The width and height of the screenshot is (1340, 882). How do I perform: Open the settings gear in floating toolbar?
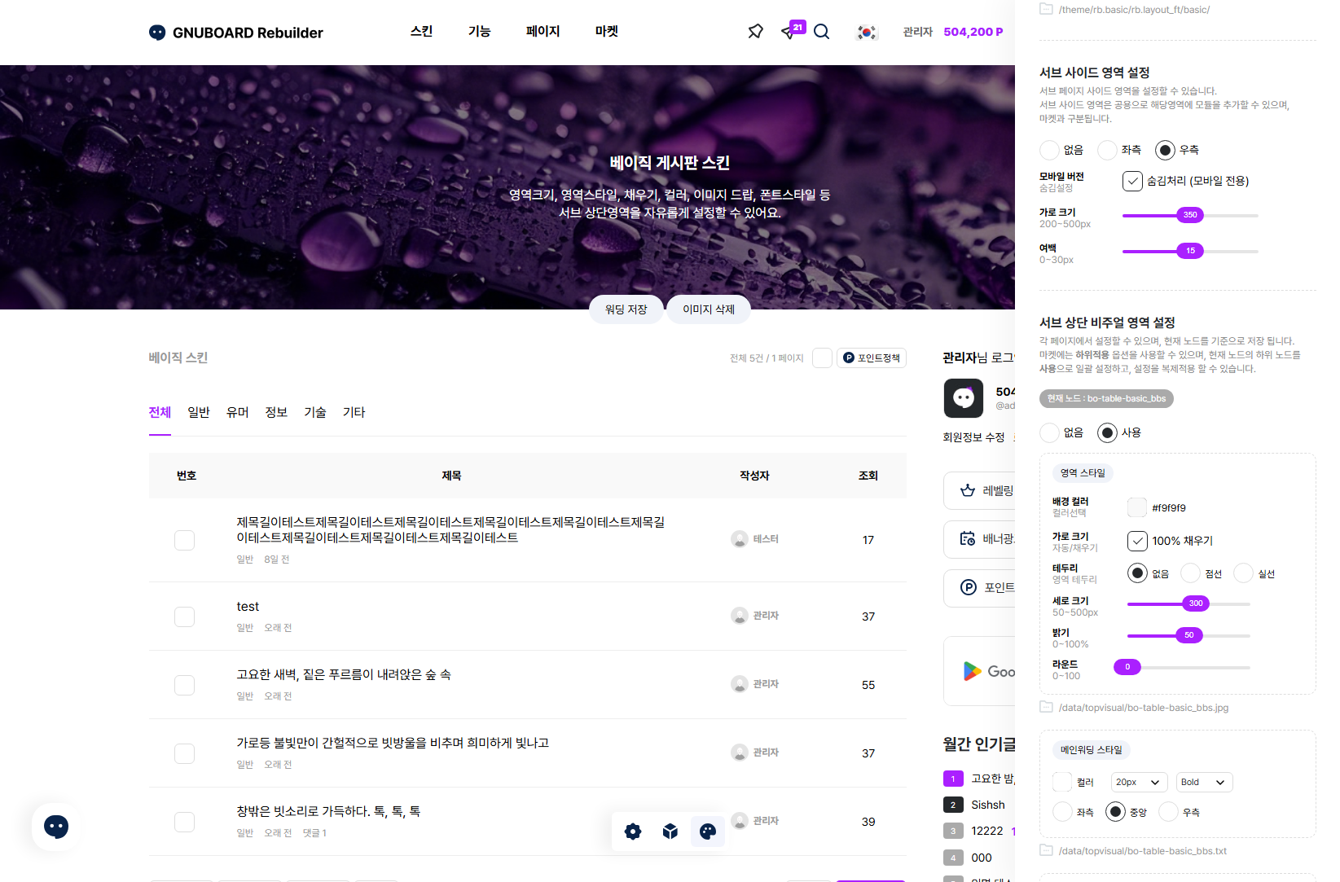(633, 831)
